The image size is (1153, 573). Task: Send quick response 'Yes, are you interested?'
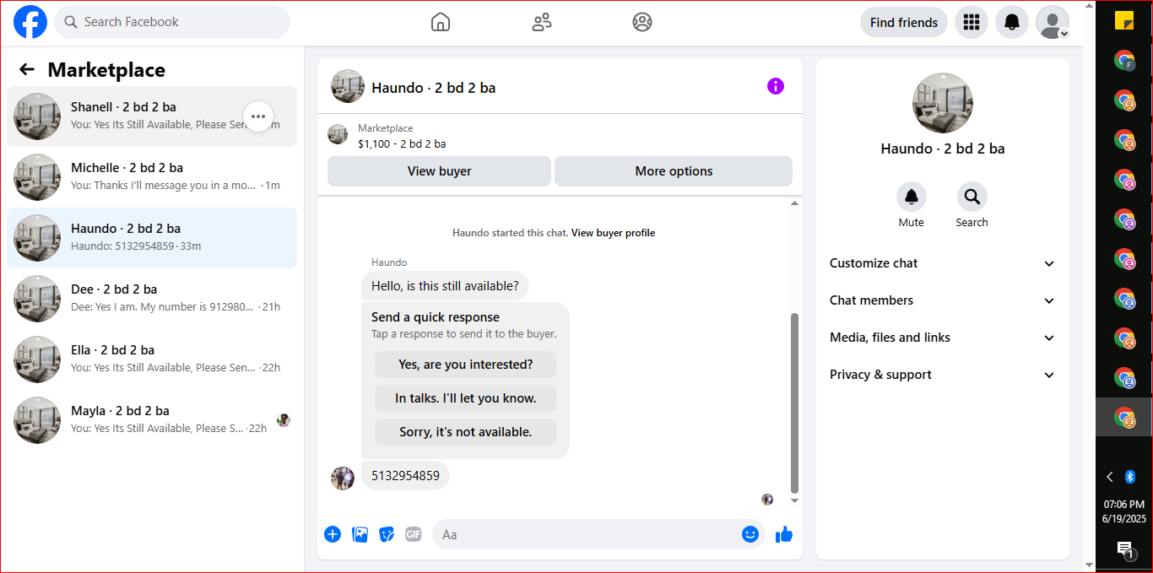[465, 365]
